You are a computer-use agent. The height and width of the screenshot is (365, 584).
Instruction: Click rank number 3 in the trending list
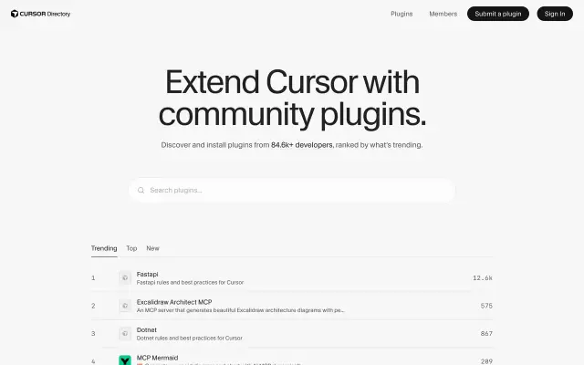pyautogui.click(x=93, y=334)
